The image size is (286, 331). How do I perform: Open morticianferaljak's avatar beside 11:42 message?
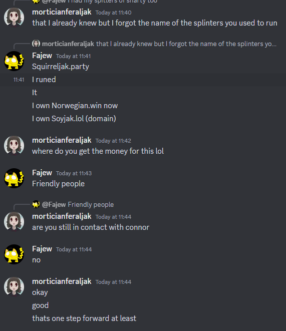tap(14, 146)
